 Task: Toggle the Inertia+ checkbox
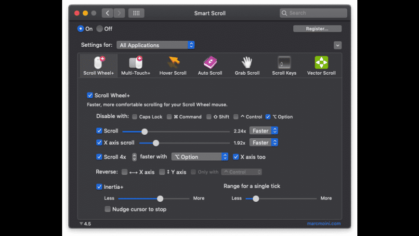point(99,186)
